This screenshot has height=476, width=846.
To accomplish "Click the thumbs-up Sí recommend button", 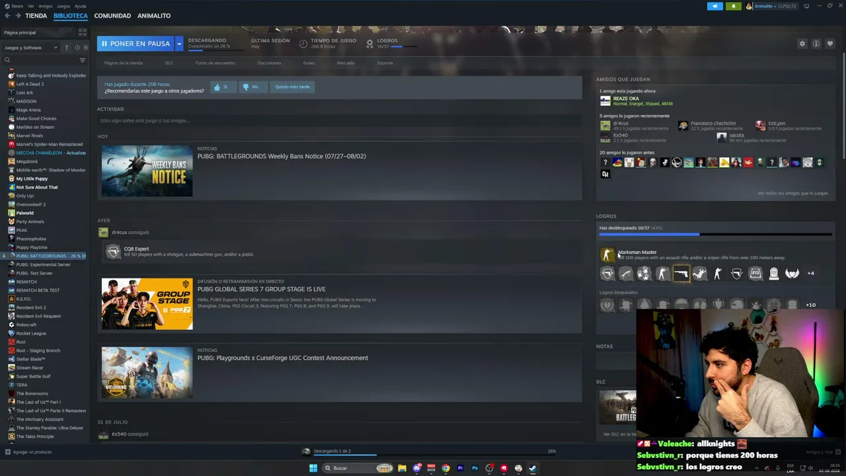I will pyautogui.click(x=223, y=87).
